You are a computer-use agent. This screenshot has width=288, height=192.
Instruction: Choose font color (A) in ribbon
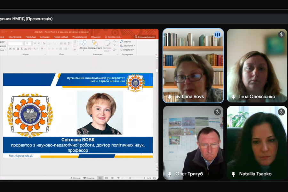[42, 48]
